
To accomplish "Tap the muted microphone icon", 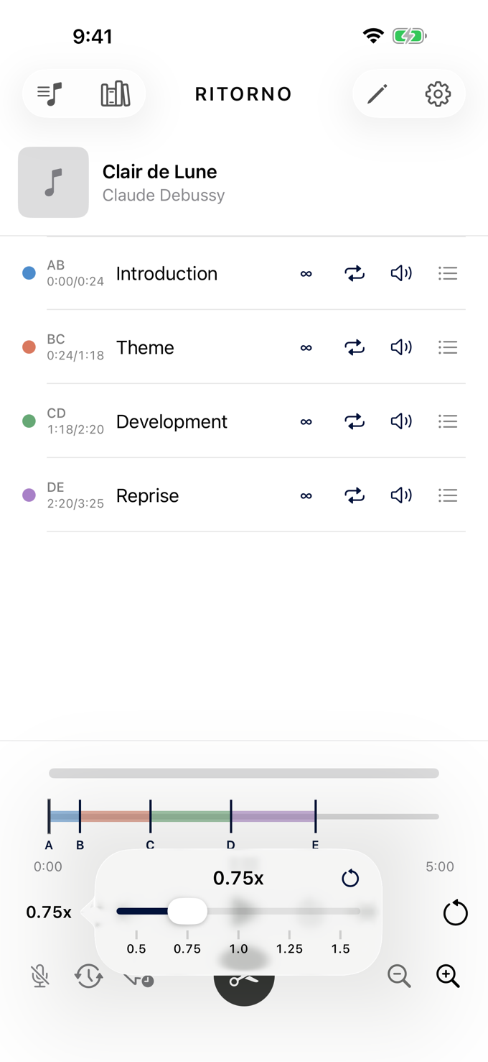I will pos(41,976).
